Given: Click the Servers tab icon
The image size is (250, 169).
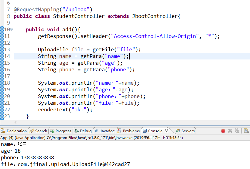Looking at the screenshot, I should click(x=178, y=131).
